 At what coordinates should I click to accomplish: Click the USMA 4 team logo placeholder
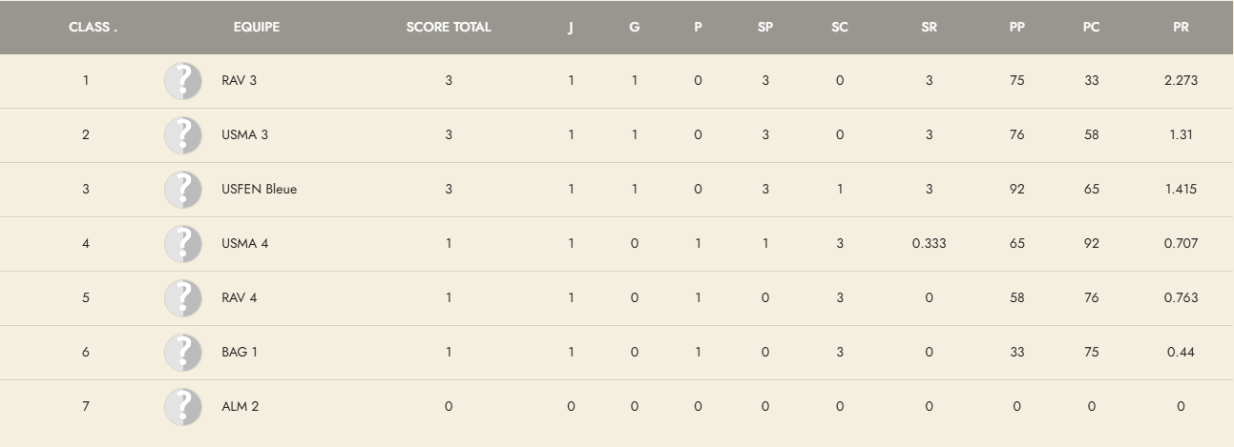coord(183,244)
